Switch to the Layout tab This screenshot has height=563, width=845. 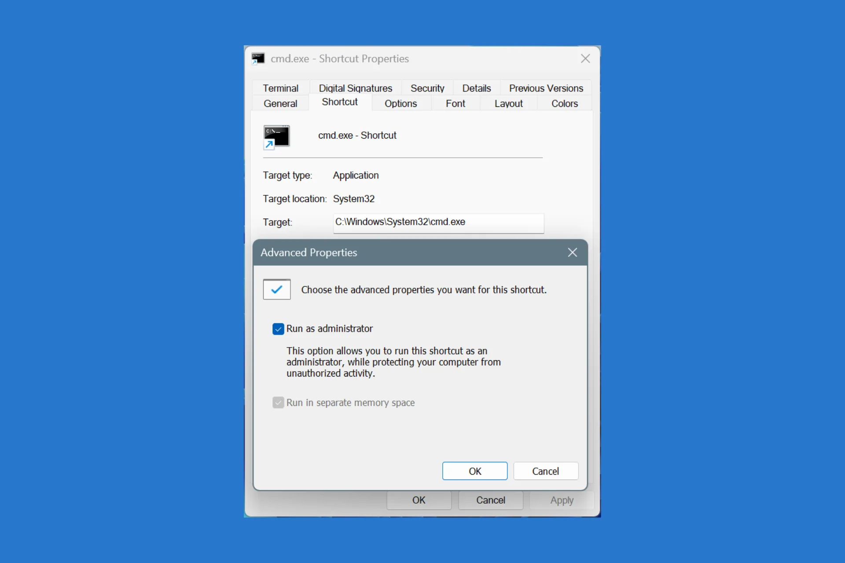pos(508,103)
